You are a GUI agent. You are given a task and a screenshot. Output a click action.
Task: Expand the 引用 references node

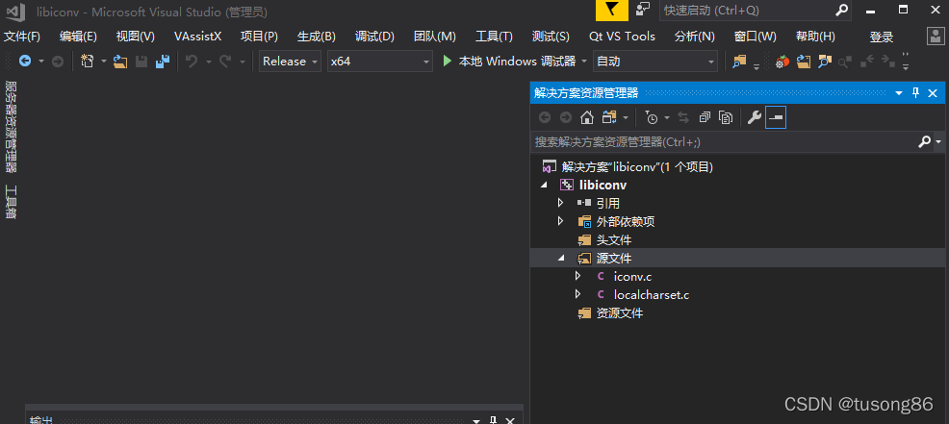tap(560, 203)
